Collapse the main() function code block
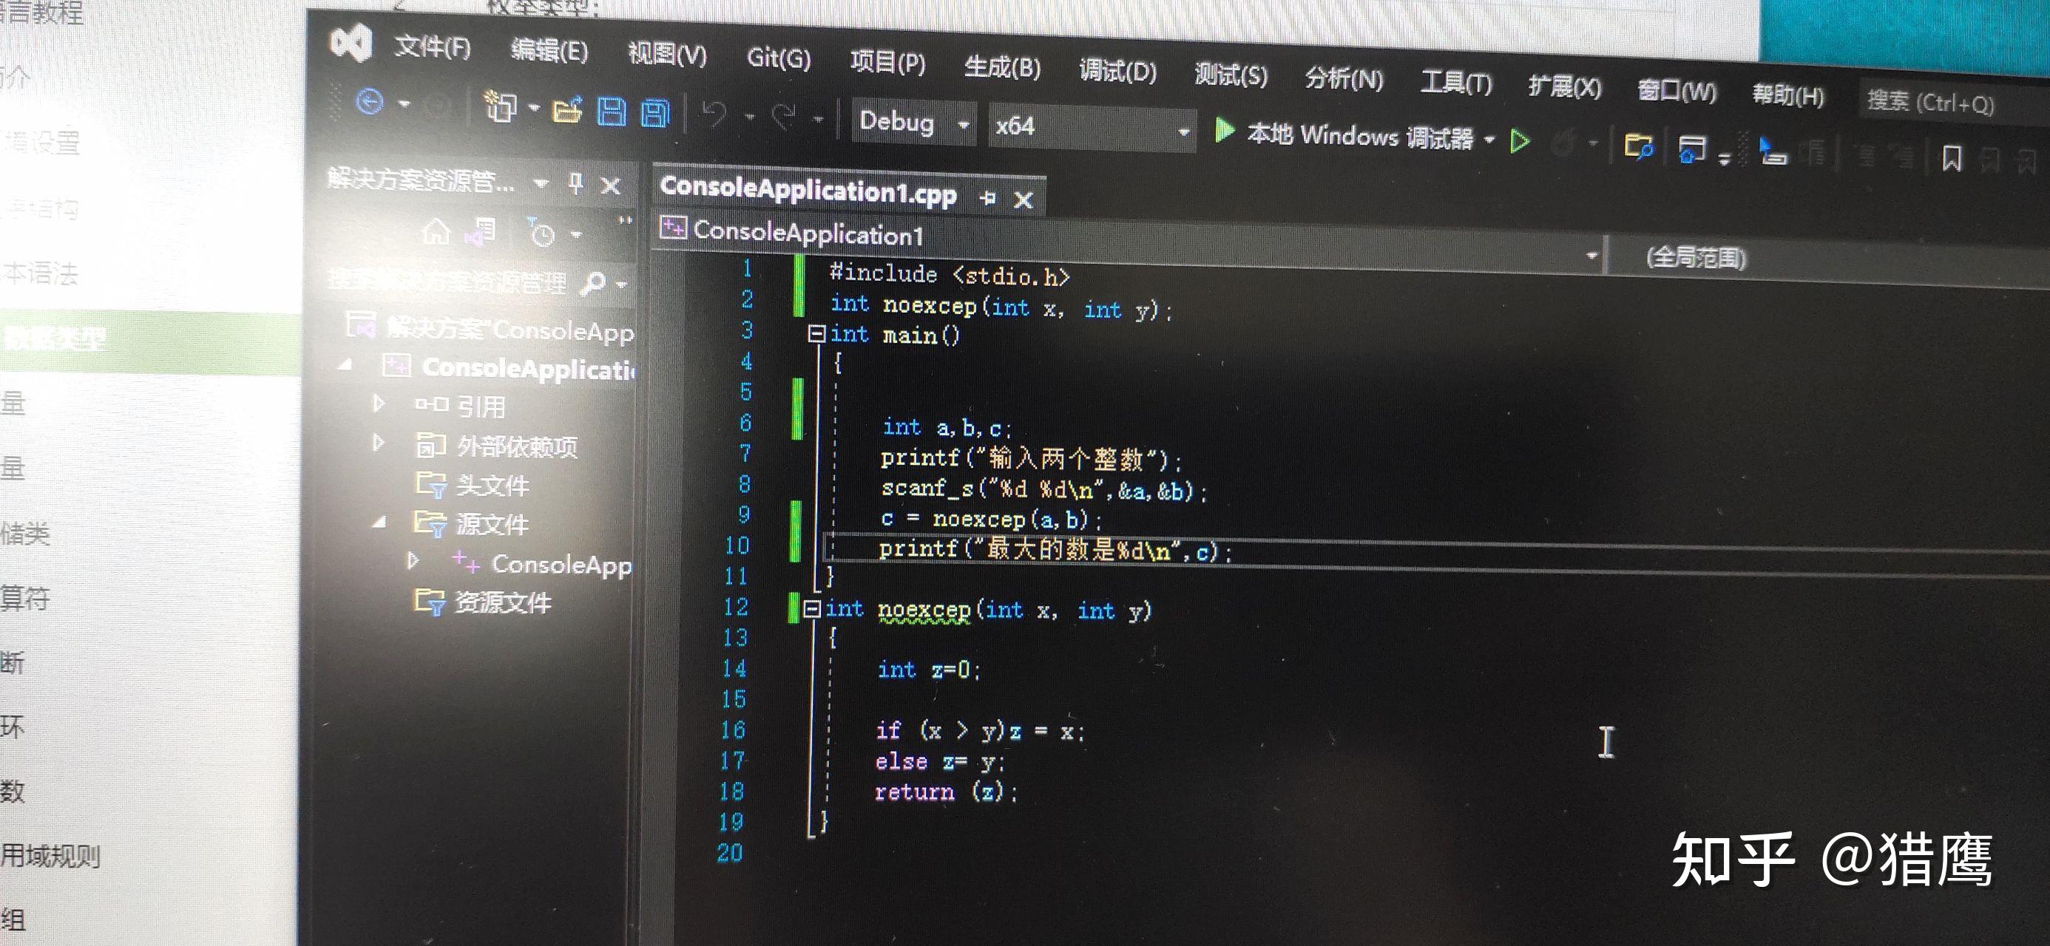 tap(816, 334)
